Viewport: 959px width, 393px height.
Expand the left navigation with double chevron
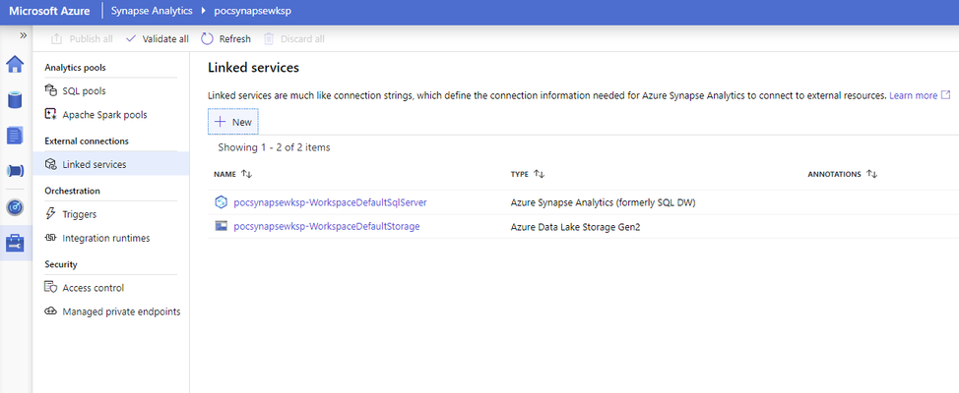pos(24,35)
